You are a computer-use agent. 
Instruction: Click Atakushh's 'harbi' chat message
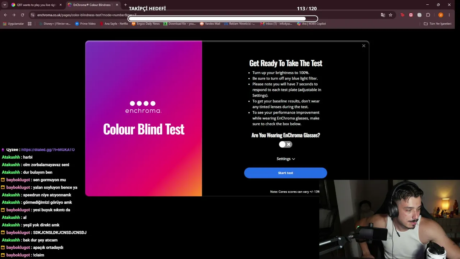(28, 157)
